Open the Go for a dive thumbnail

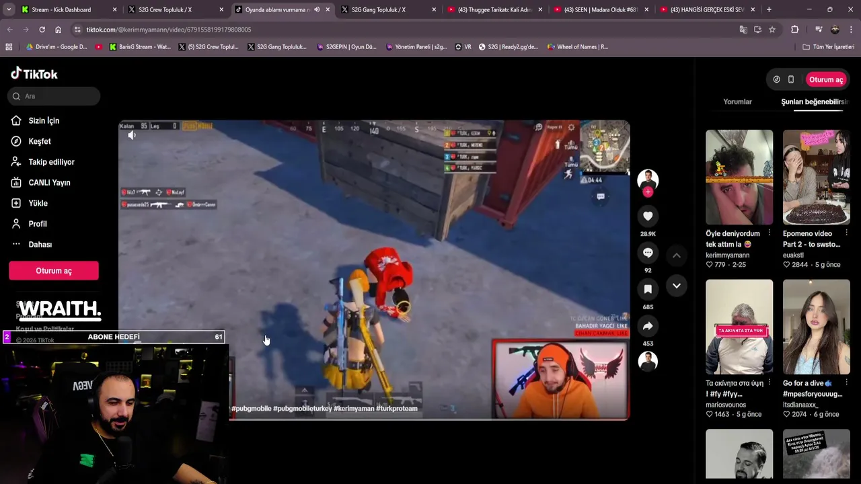point(817,327)
